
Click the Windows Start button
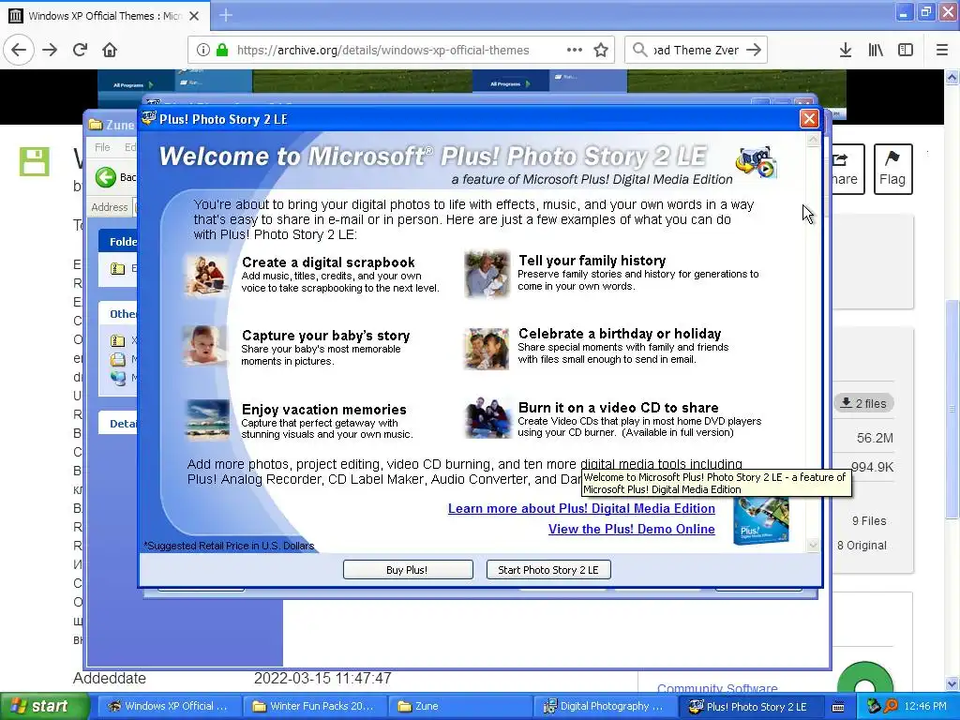(x=43, y=706)
